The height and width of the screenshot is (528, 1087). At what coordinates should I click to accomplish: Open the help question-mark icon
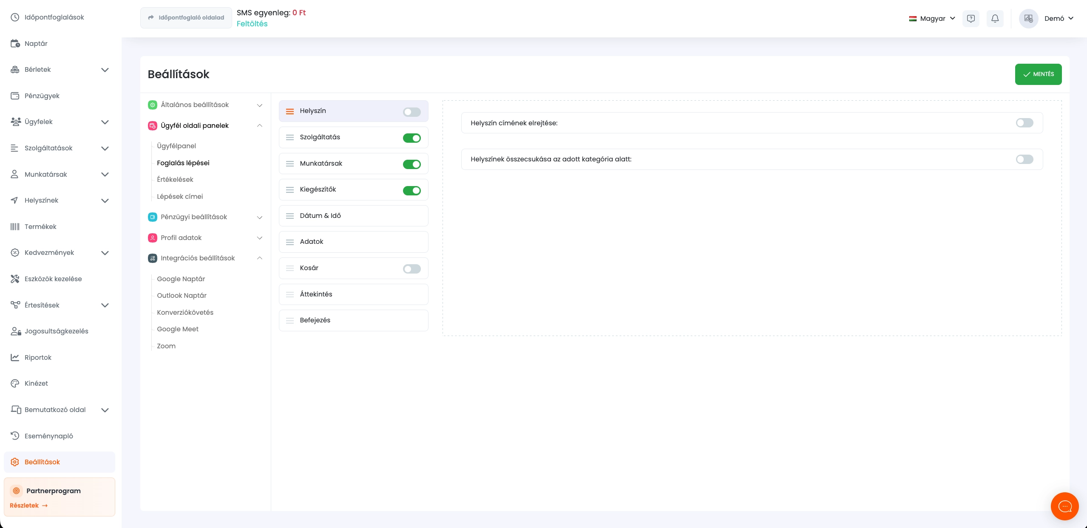coord(971,19)
